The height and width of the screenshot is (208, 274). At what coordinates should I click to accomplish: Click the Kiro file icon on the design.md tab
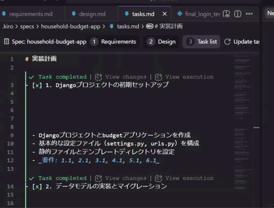74,14
